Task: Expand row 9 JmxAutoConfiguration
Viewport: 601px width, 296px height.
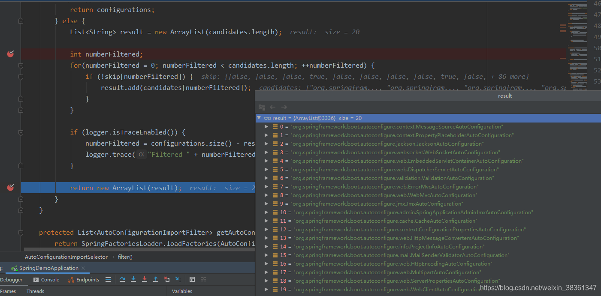Action: pos(266,203)
